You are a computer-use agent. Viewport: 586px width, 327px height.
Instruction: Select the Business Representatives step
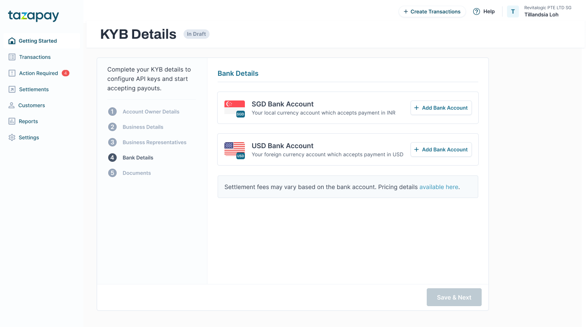(154, 142)
